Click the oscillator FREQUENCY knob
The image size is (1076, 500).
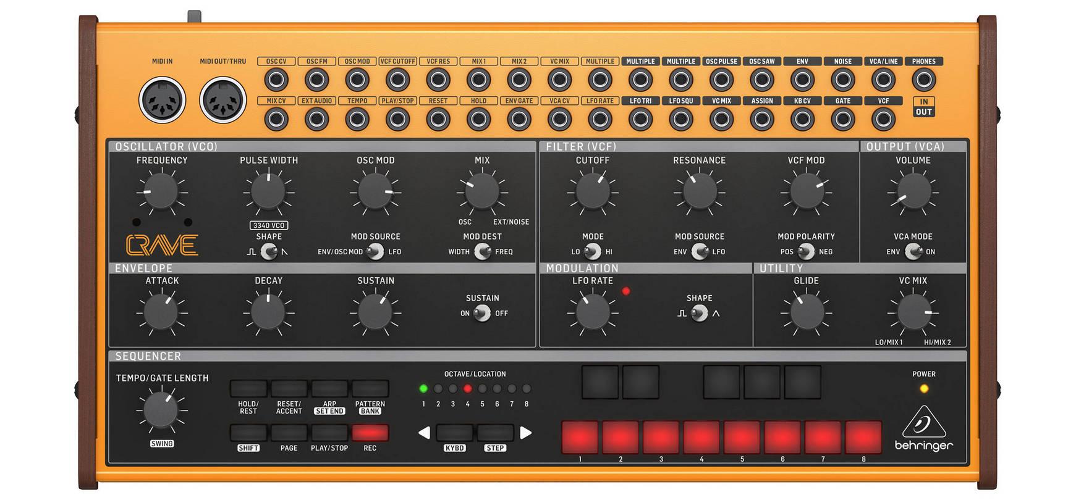[x=161, y=191]
